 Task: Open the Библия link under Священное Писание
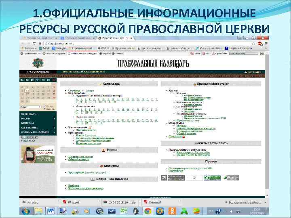[x=74, y=186]
